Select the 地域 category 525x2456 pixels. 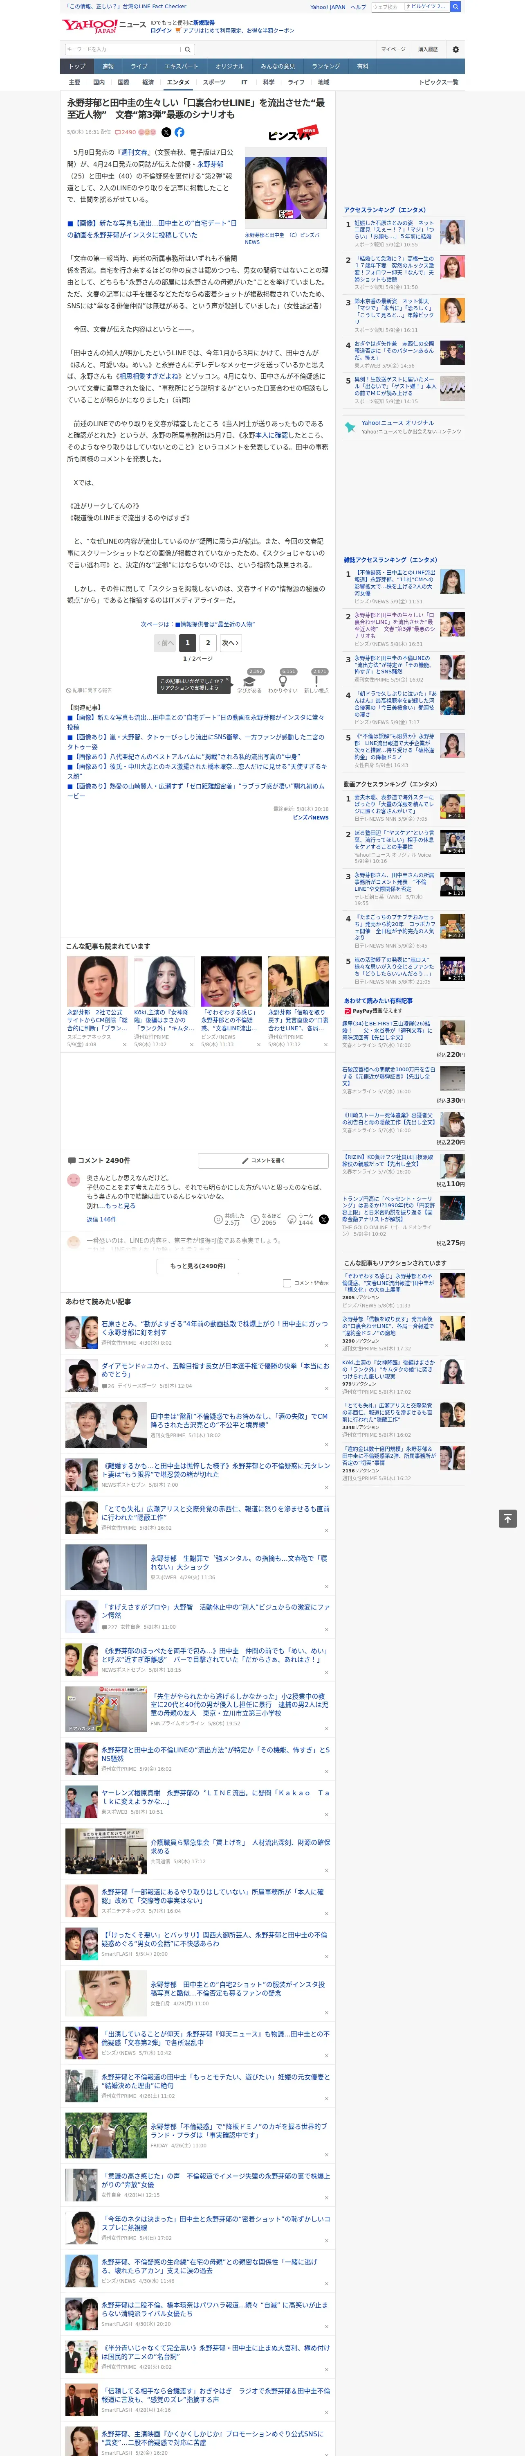click(x=324, y=82)
